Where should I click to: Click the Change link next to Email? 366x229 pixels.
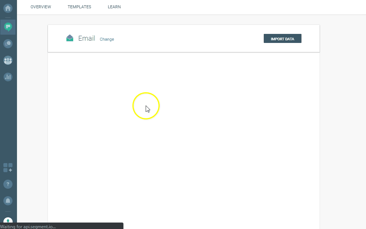click(x=107, y=39)
